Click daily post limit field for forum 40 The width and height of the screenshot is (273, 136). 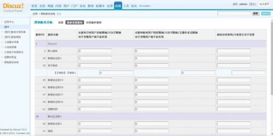[x=95, y=124]
